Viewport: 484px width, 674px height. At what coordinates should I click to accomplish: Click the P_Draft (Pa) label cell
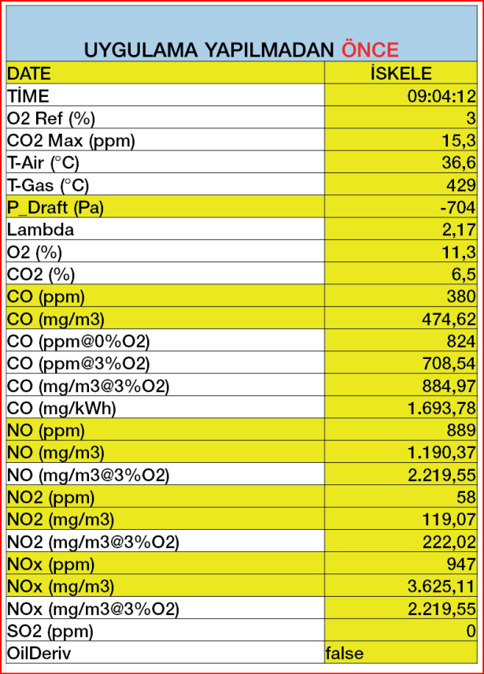point(165,207)
